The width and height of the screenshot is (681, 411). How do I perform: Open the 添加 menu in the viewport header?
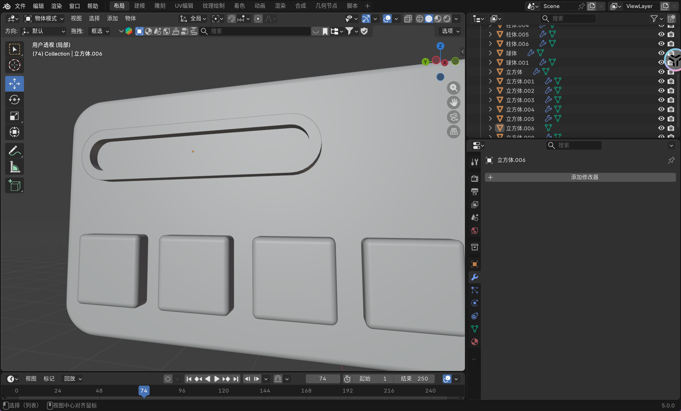[112, 19]
